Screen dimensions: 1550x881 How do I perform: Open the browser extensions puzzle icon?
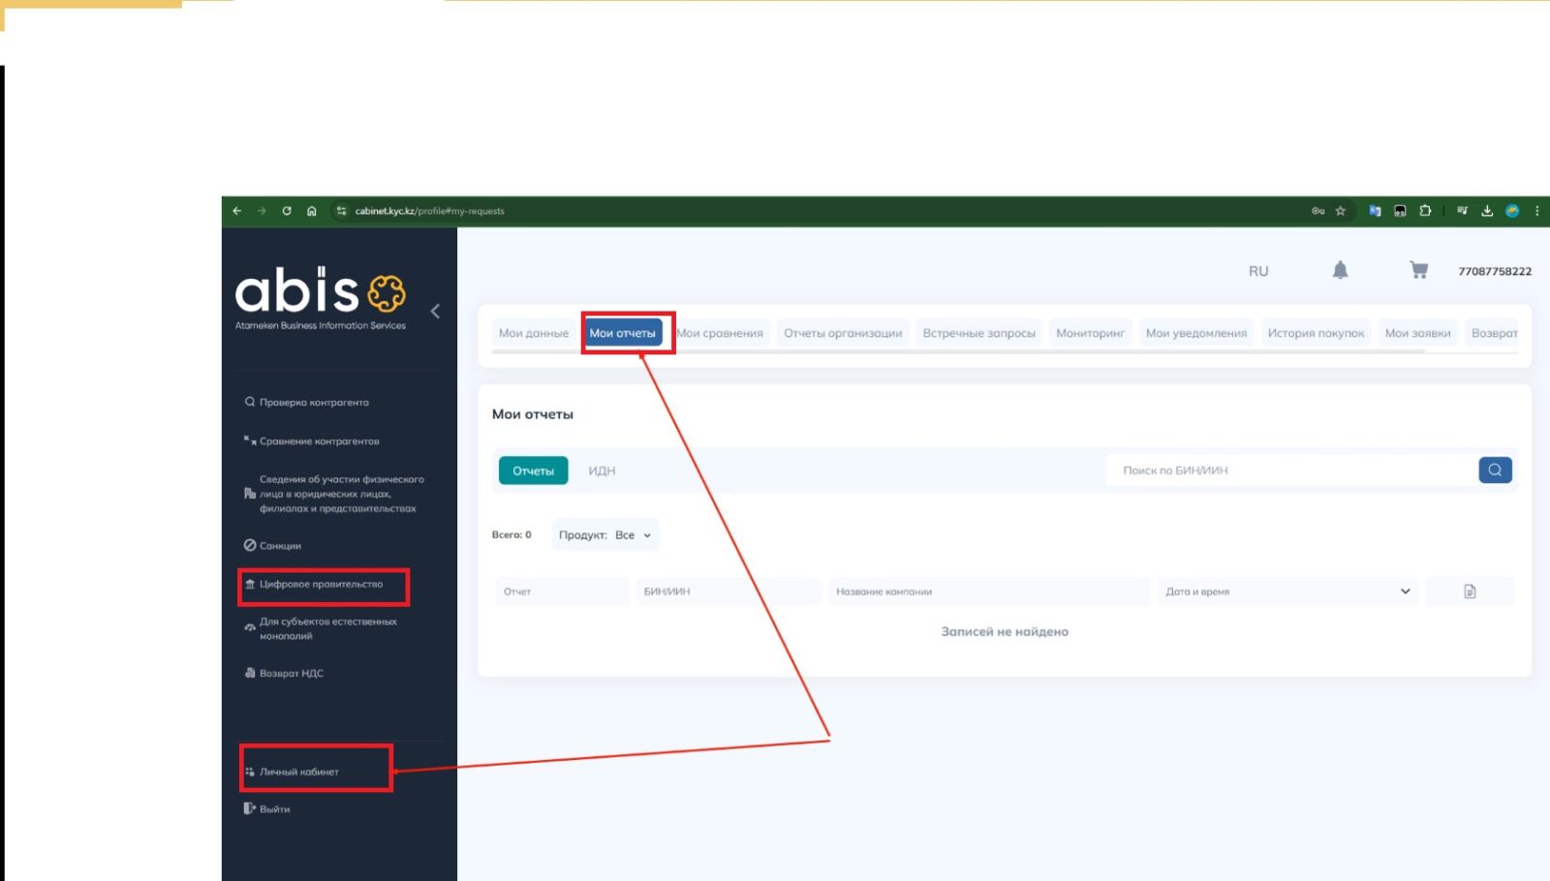tap(1425, 211)
